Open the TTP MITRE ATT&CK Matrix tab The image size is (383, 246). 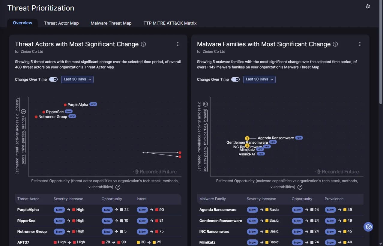coord(170,23)
